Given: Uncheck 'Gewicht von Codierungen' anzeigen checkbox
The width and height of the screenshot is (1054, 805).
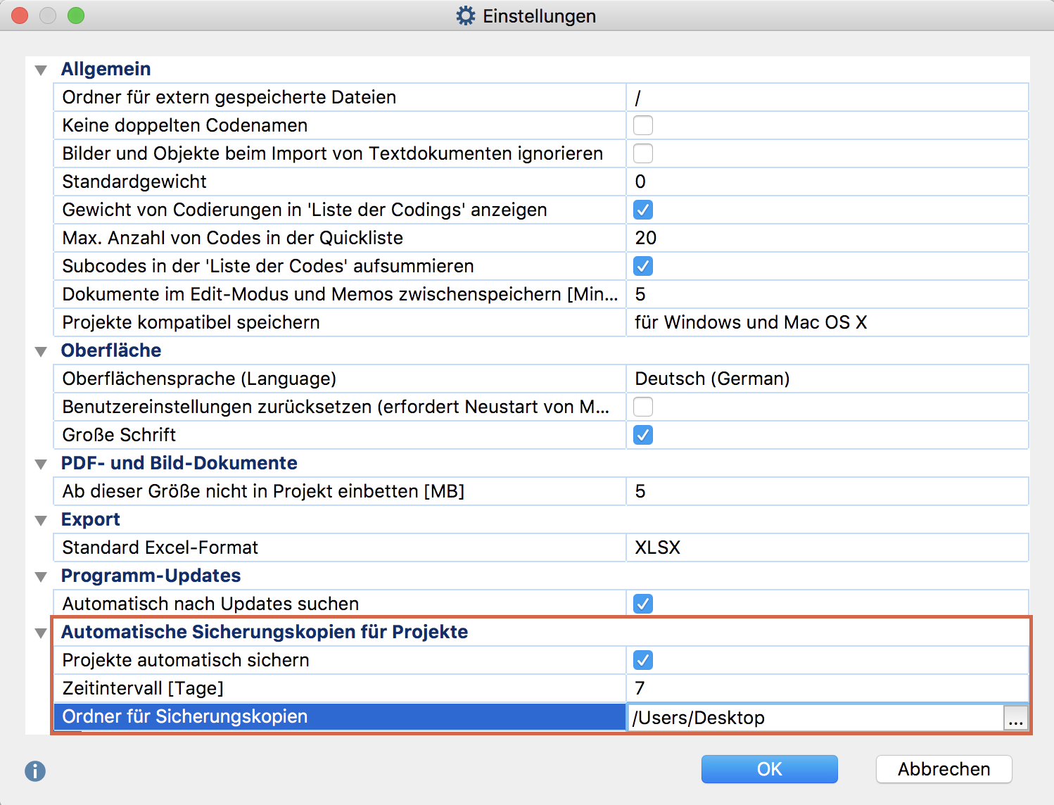Looking at the screenshot, I should tap(643, 210).
